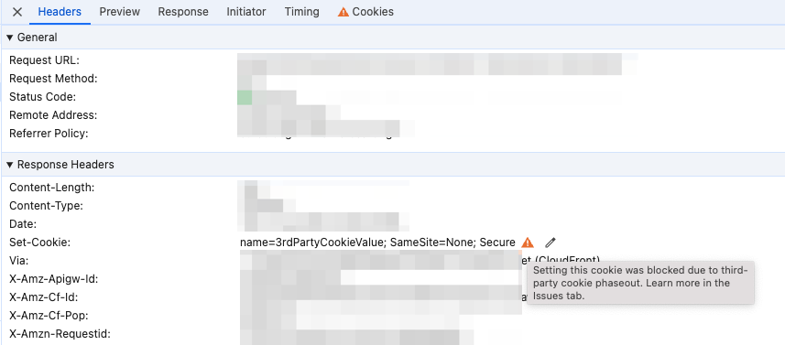Click the cookie phaseout tooltip message
The height and width of the screenshot is (345, 785).
pyautogui.click(x=640, y=283)
